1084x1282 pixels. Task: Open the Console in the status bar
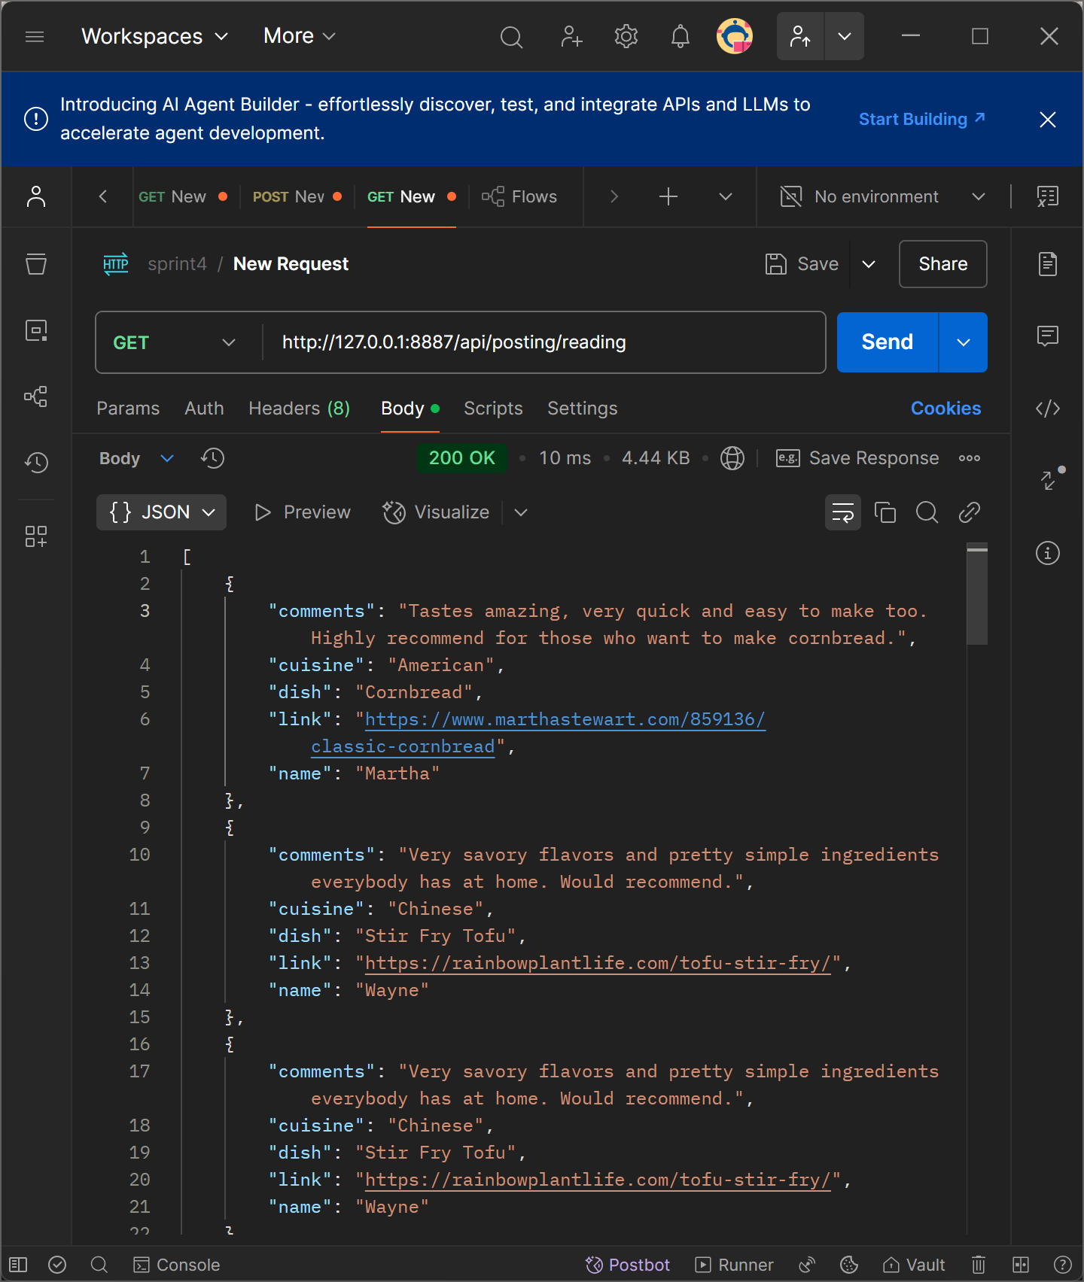pos(177,1265)
